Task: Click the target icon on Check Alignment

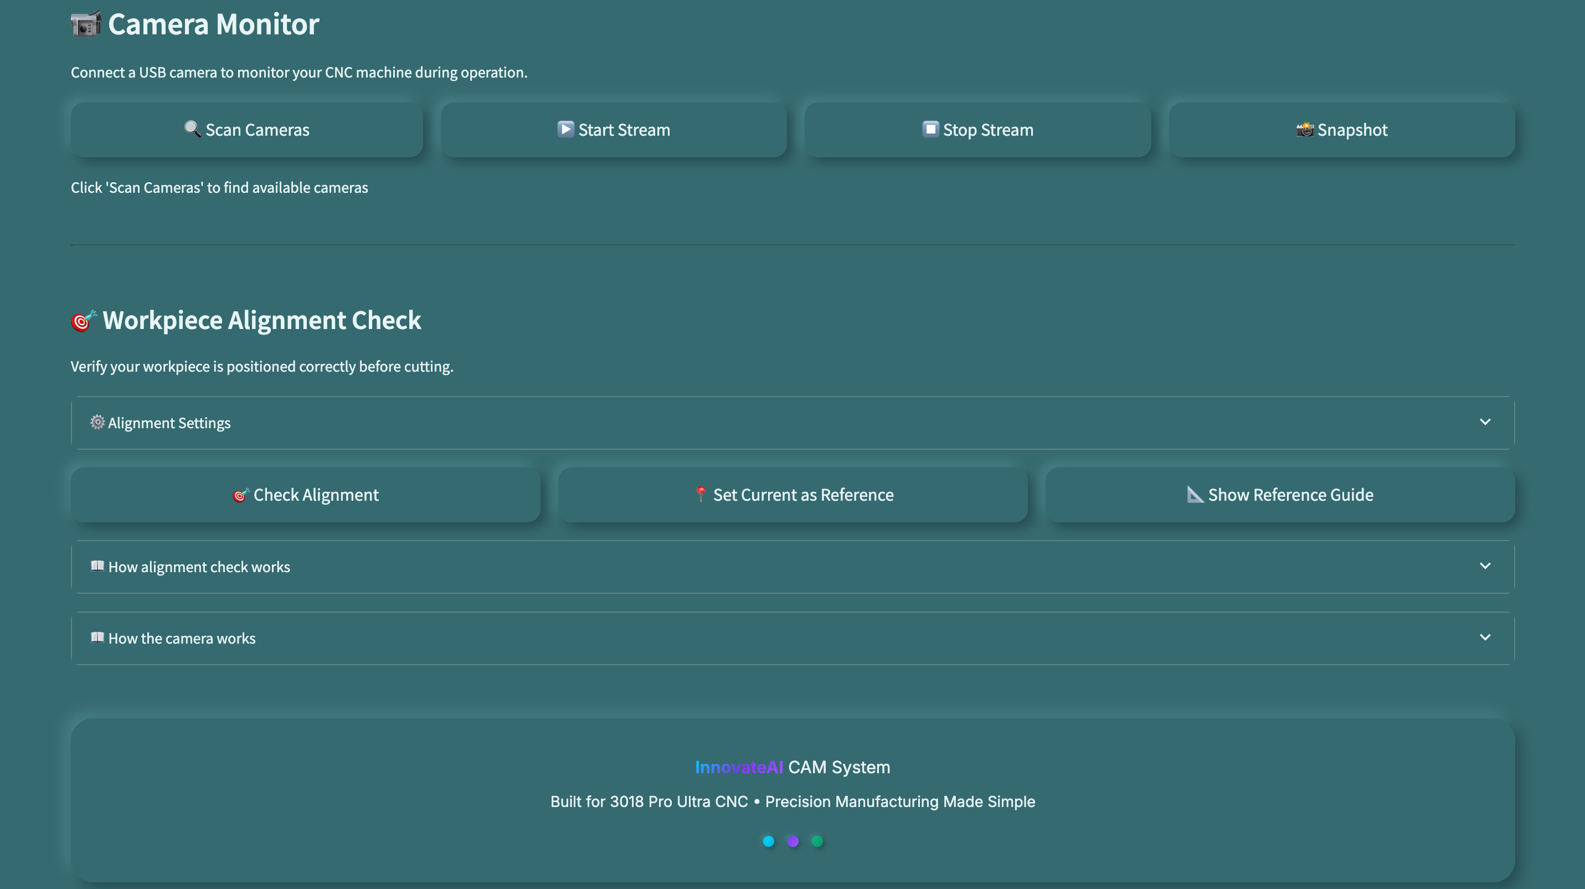Action: tap(240, 495)
